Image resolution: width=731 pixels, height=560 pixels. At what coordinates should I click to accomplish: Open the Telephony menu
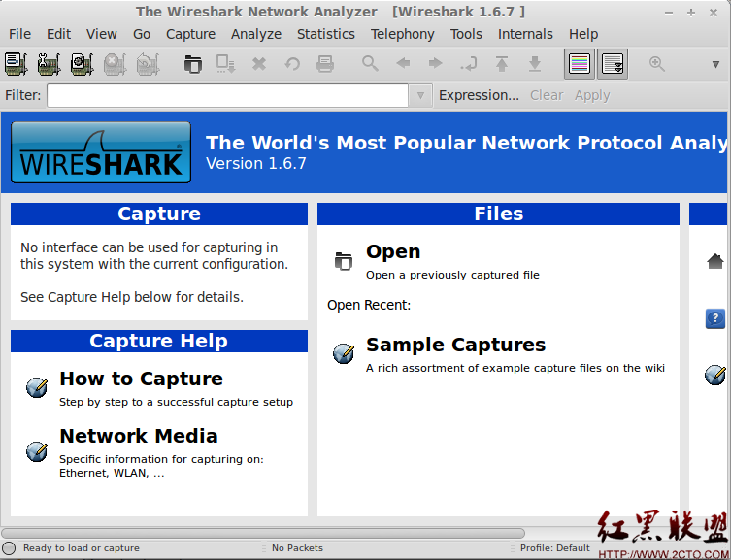pyautogui.click(x=403, y=34)
